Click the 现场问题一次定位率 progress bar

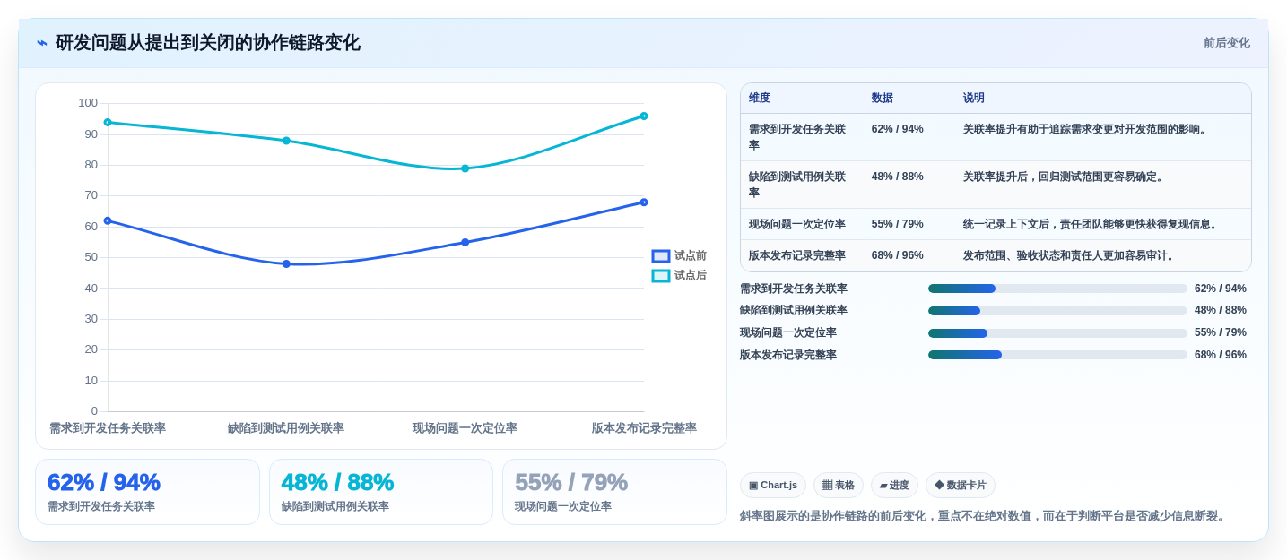[x=1057, y=333]
